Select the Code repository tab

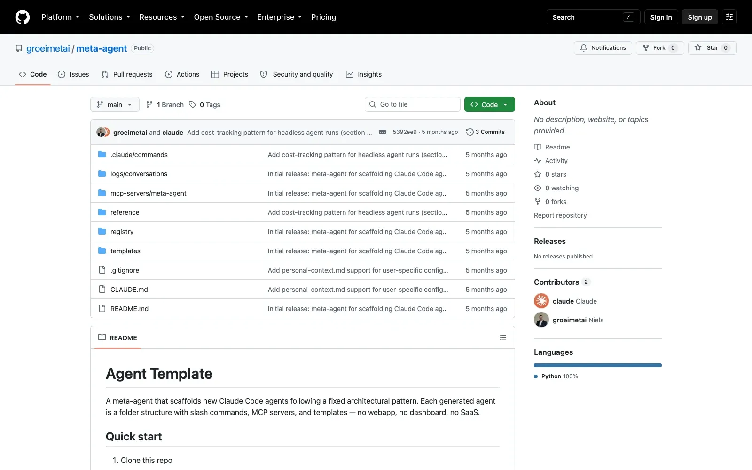(33, 74)
